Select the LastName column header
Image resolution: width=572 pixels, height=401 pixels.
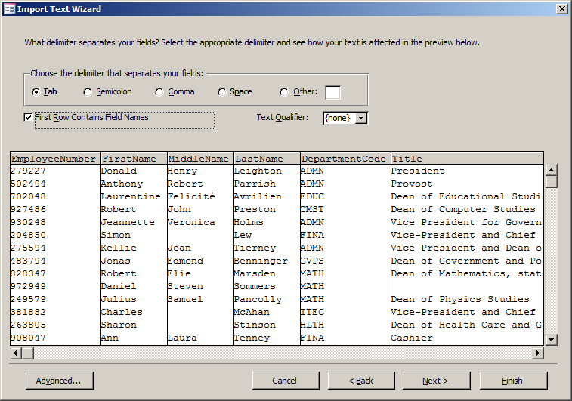tap(267, 159)
